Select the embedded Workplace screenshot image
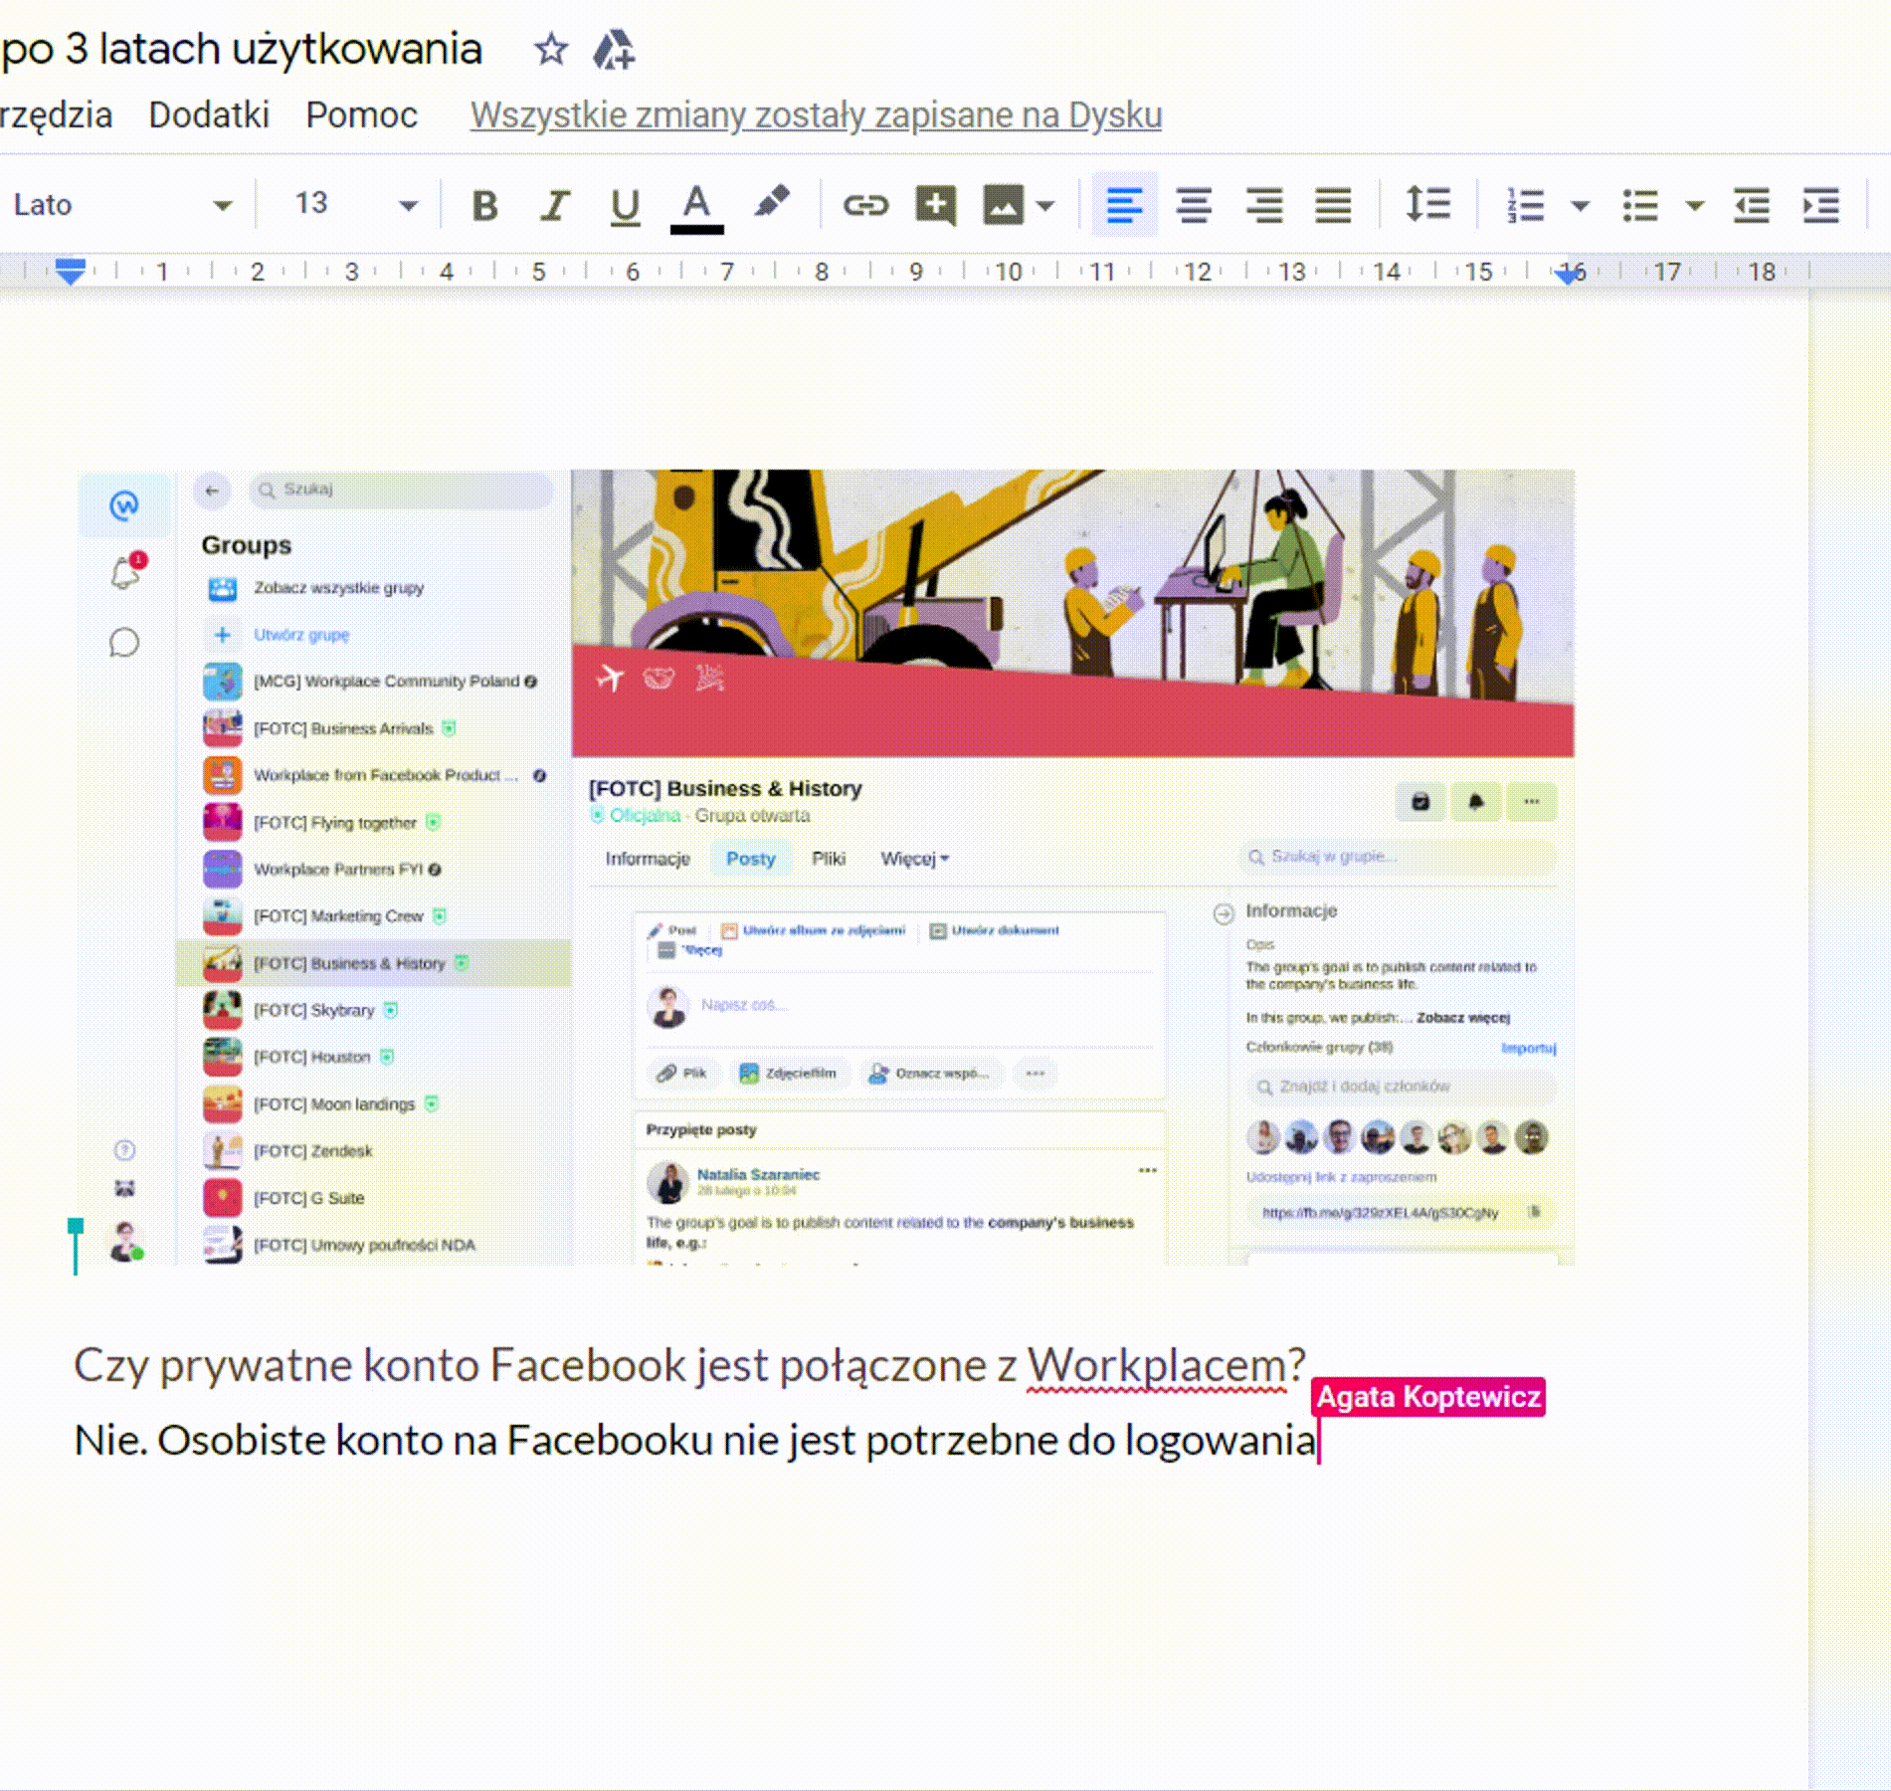1891x1791 pixels. point(826,867)
